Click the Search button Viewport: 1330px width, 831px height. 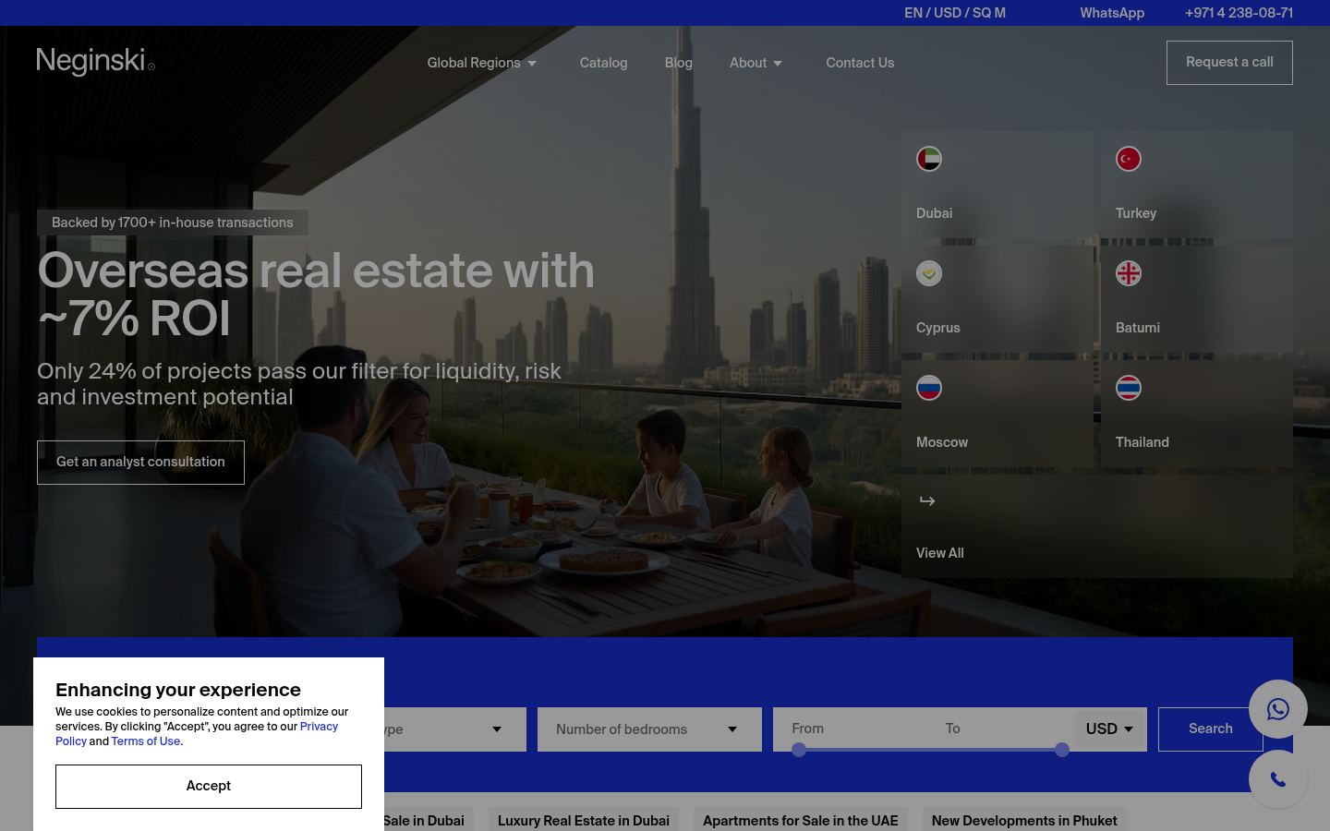pyautogui.click(x=1210, y=729)
